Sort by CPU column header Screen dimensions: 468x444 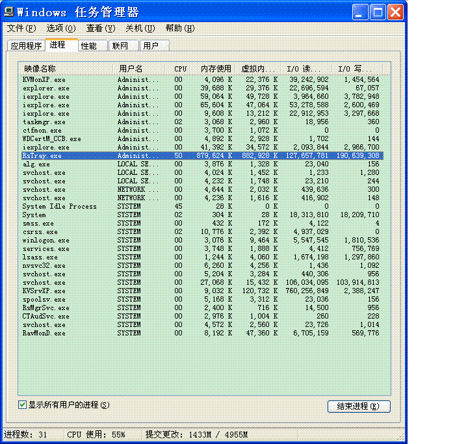tap(177, 69)
